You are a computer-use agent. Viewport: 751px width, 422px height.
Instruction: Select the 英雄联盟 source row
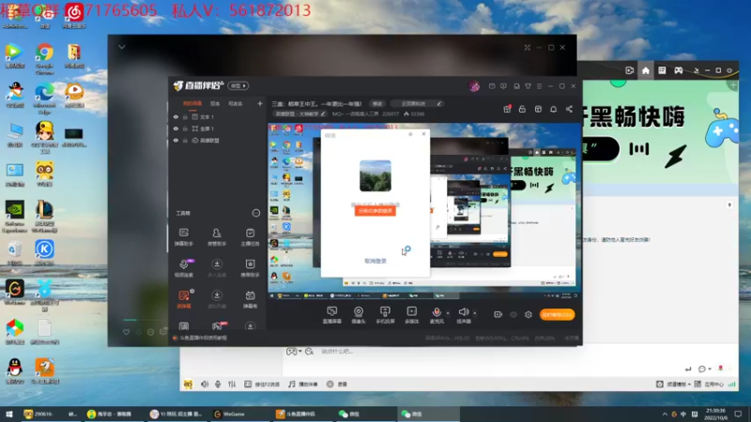(218, 141)
